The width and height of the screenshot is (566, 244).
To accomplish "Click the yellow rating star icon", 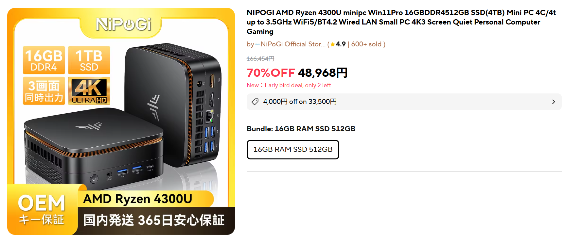I will tap(333, 44).
